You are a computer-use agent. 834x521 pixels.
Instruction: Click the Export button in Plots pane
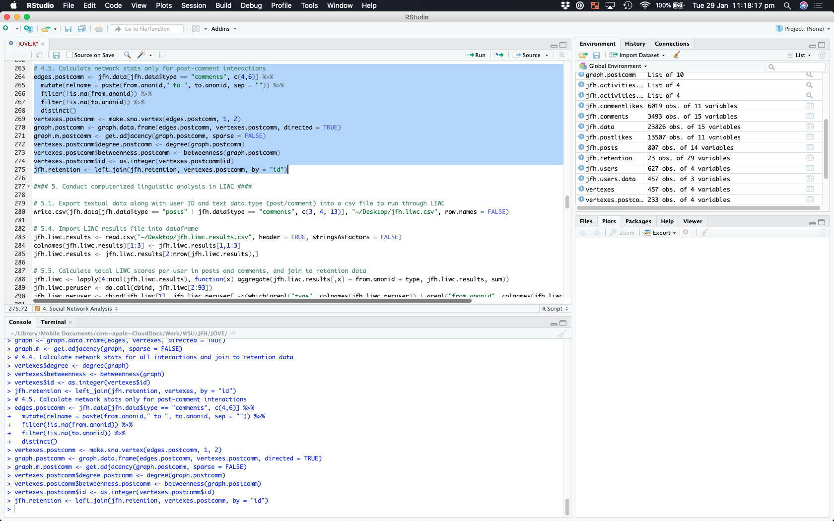(660, 233)
